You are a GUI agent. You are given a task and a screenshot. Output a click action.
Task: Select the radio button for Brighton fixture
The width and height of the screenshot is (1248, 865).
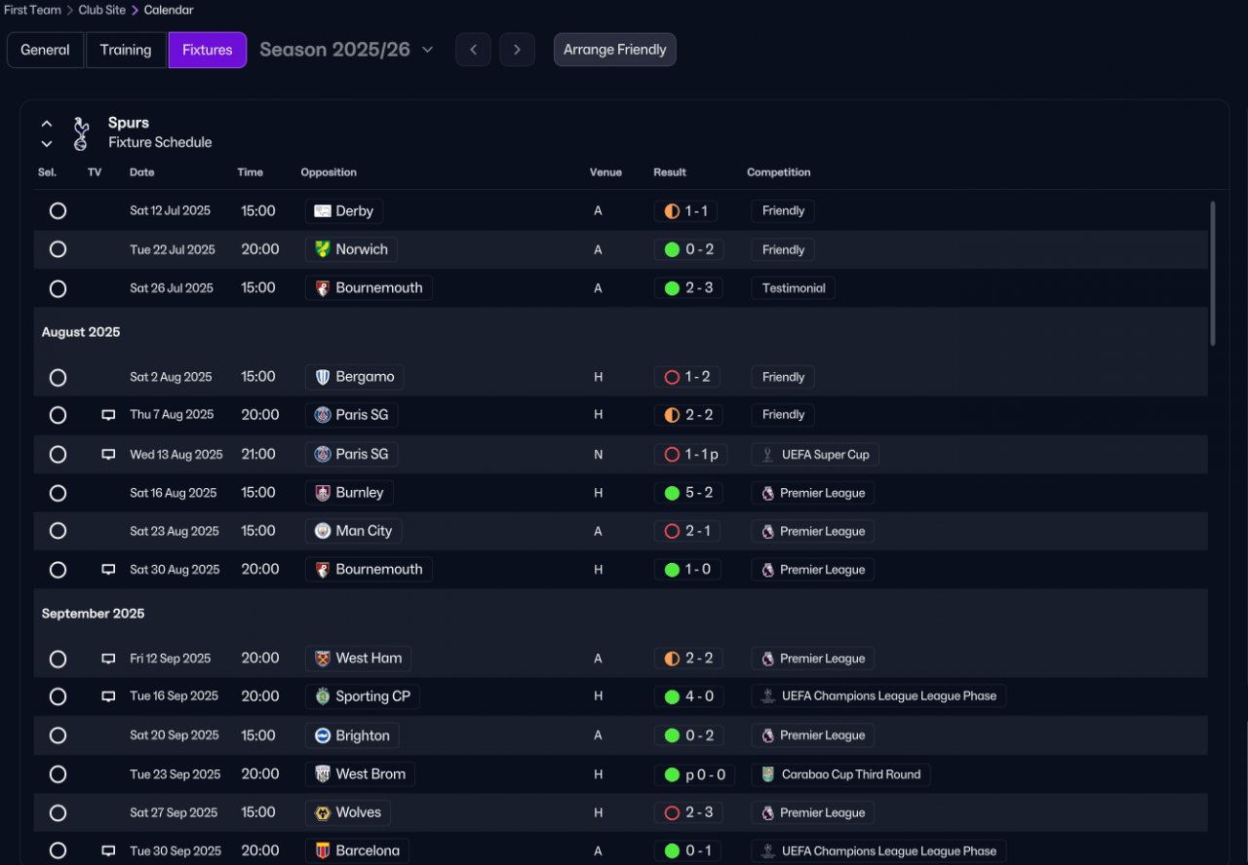click(x=58, y=735)
